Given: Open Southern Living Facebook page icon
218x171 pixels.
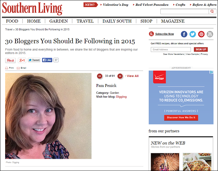Looking at the screenshot, I should pos(184,34).
